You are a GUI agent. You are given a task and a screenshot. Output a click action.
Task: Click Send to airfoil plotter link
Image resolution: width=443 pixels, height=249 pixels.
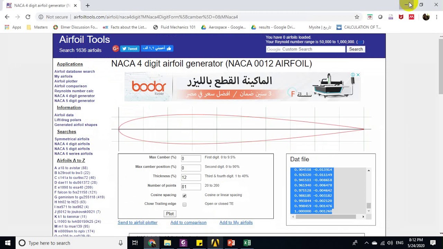pos(137,223)
